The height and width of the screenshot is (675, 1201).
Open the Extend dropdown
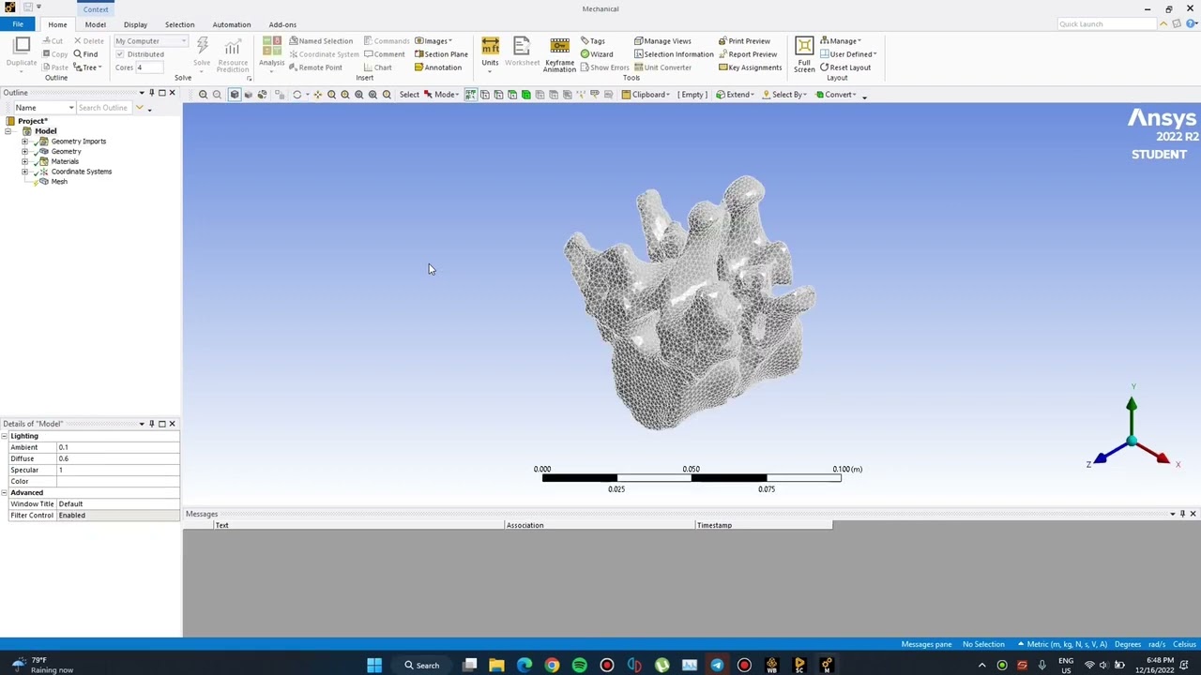click(735, 95)
